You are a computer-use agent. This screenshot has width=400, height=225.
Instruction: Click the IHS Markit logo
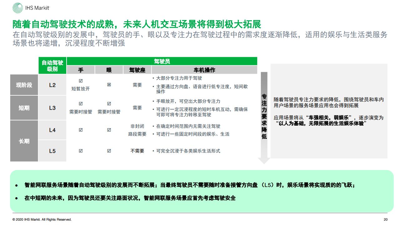(31, 8)
